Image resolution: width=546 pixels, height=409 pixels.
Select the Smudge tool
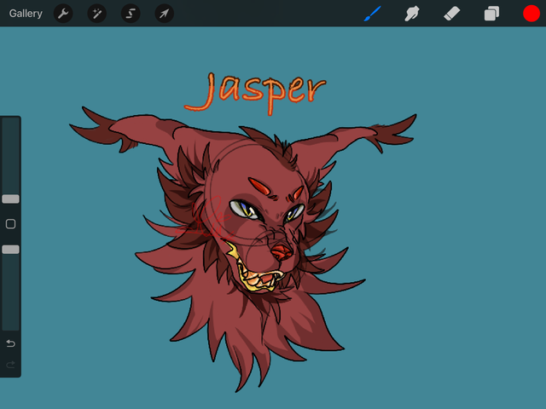412,14
